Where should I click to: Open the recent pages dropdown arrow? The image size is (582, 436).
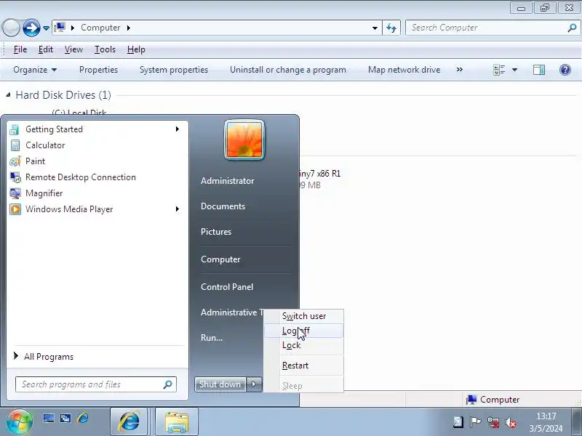(x=46, y=28)
